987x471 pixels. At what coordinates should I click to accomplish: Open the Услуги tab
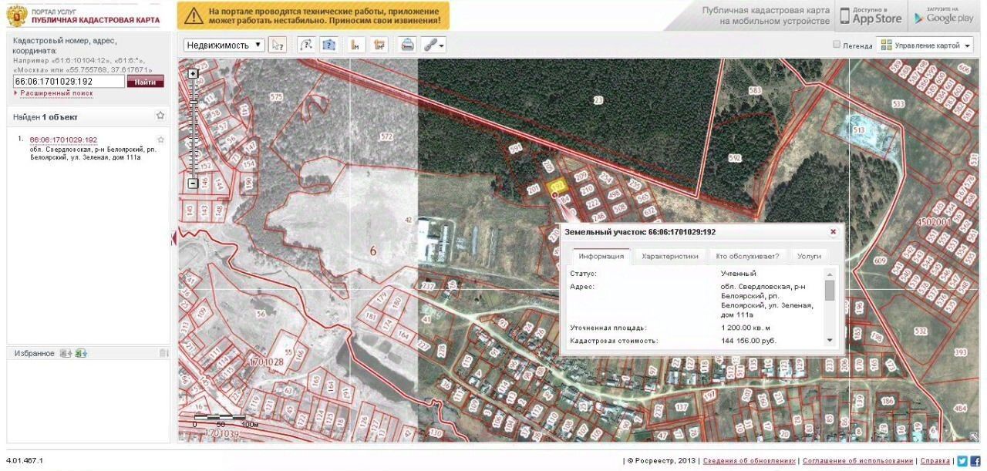point(809,256)
